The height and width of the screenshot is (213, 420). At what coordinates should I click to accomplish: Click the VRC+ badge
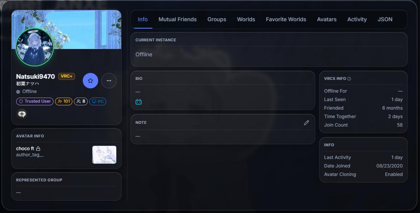67,76
